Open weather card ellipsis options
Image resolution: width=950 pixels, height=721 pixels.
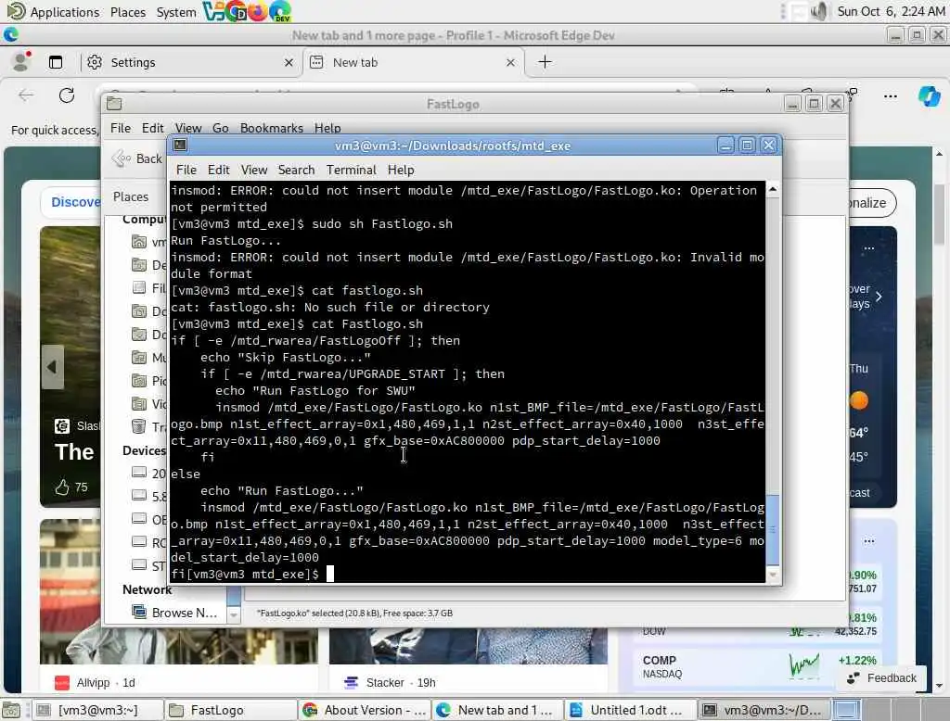click(868, 248)
